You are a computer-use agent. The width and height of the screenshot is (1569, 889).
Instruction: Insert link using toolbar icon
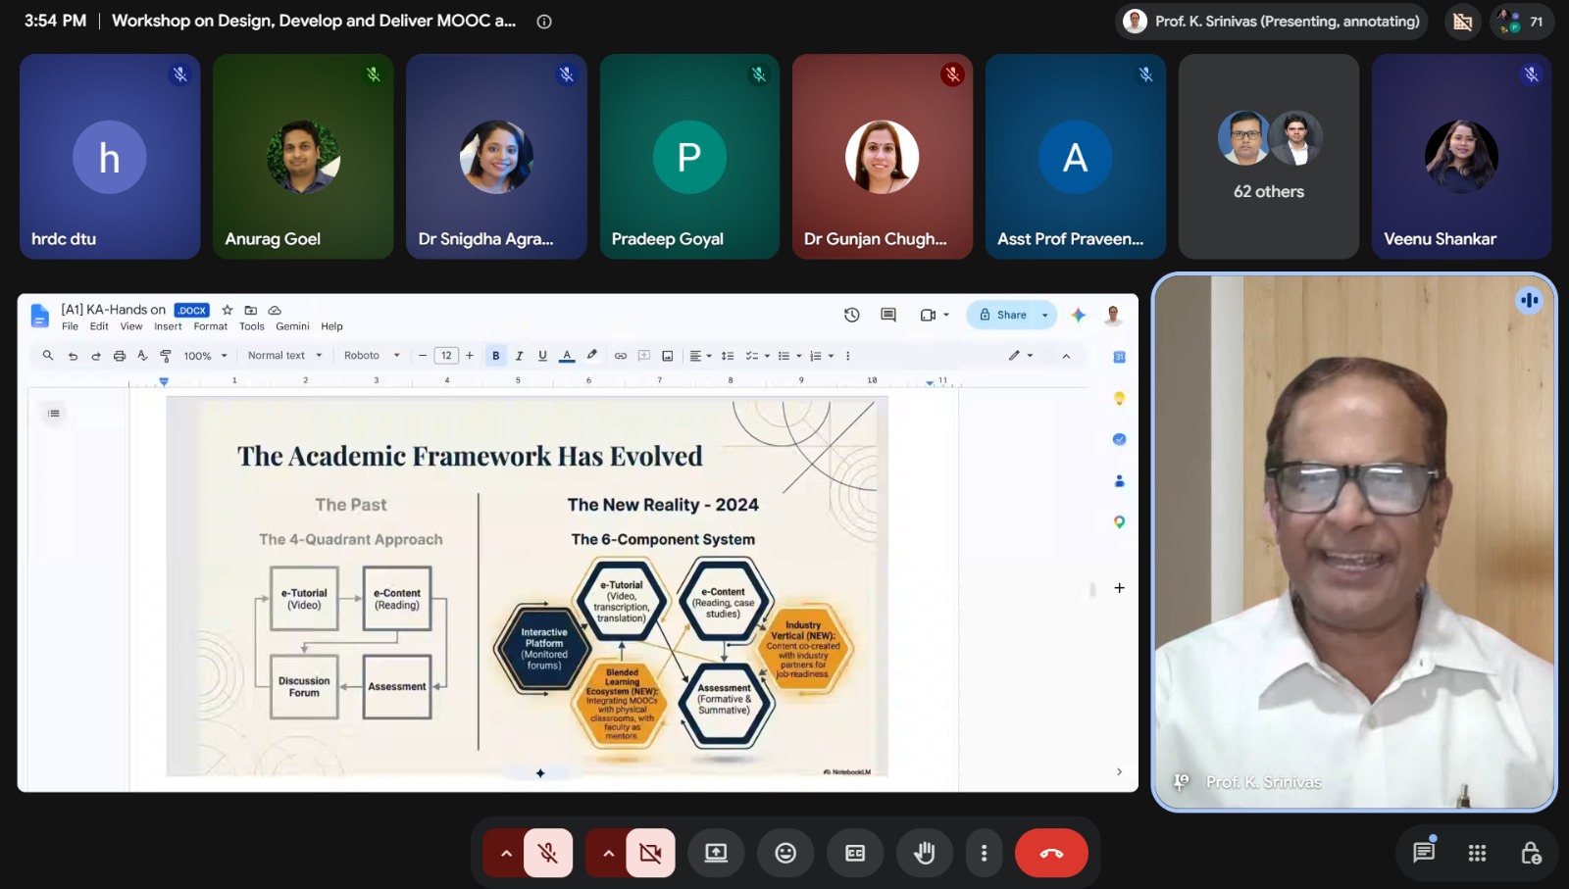[x=621, y=356]
